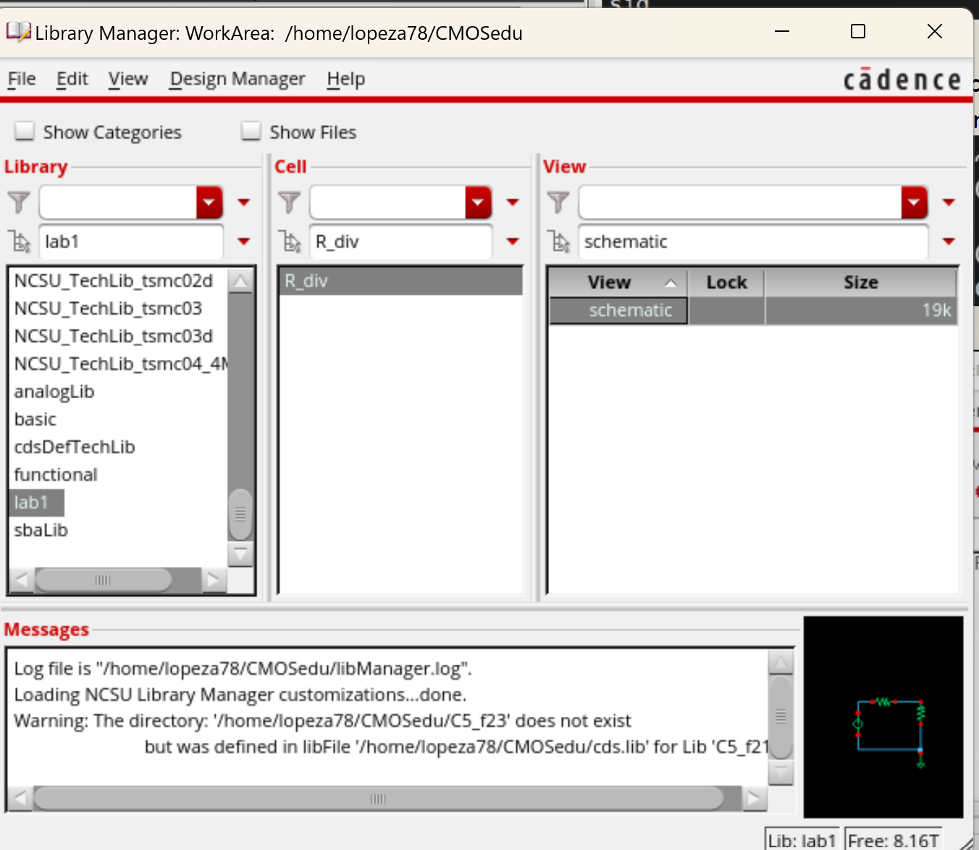979x850 pixels.
Task: Click the Cell filter funnel icon
Action: [x=289, y=202]
